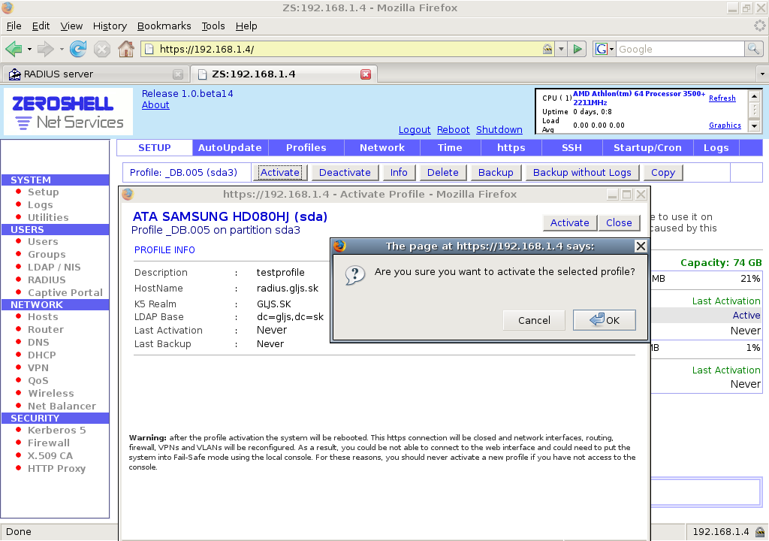Click the Reboot link
The width and height of the screenshot is (769, 541).
click(453, 129)
